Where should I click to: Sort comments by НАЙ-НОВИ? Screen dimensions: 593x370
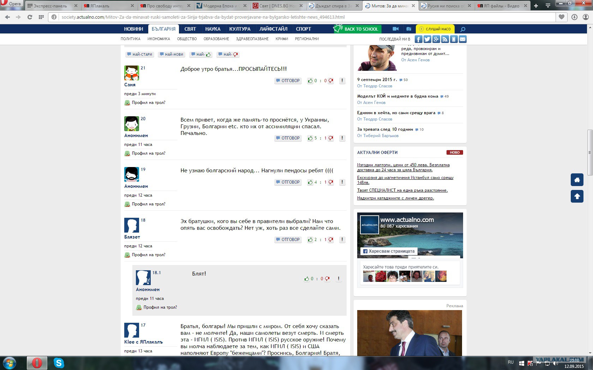point(172,54)
